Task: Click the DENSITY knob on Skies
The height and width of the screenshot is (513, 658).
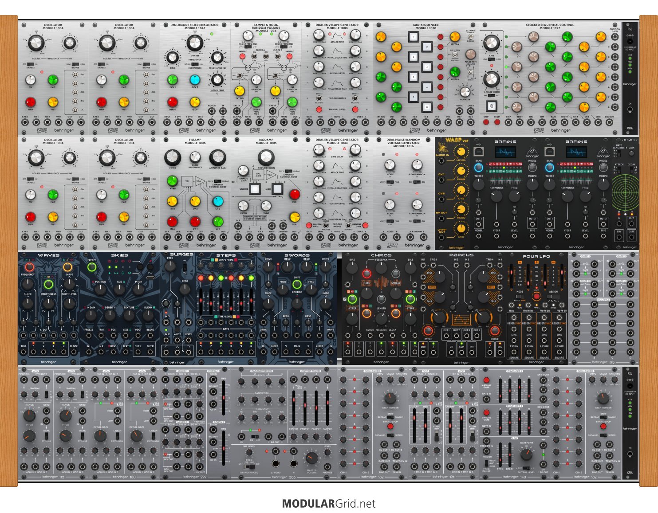Action: point(110,315)
